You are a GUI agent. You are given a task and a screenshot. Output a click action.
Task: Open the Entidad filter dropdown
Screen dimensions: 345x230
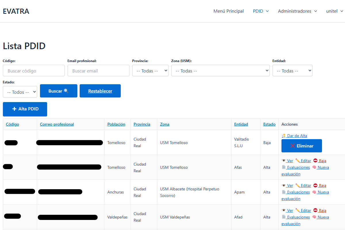point(292,70)
